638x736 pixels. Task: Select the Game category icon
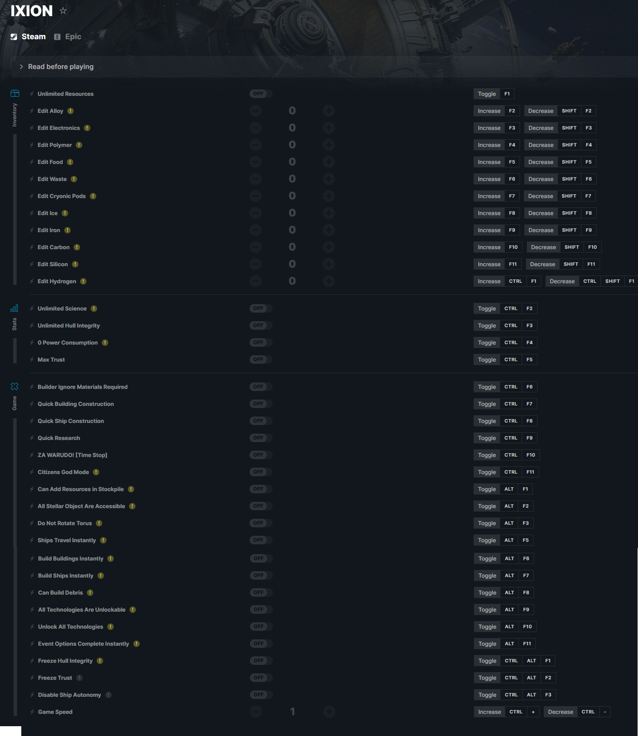pos(14,386)
